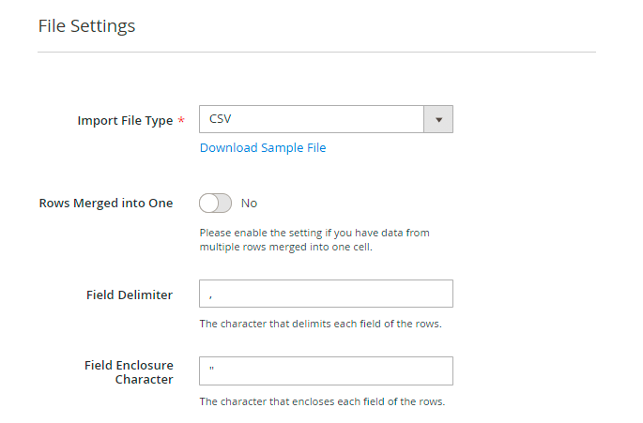Screen dimensions: 643x423
Task: Click the "No" label beside the toggle
Action: [250, 203]
